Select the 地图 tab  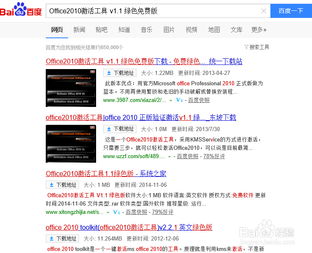tap(214, 30)
